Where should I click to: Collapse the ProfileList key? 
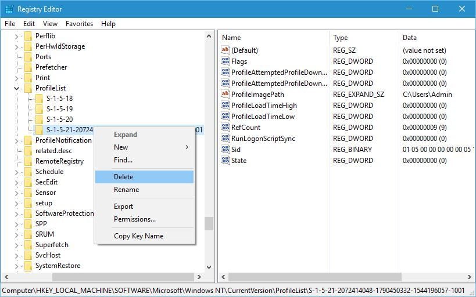(x=16, y=89)
